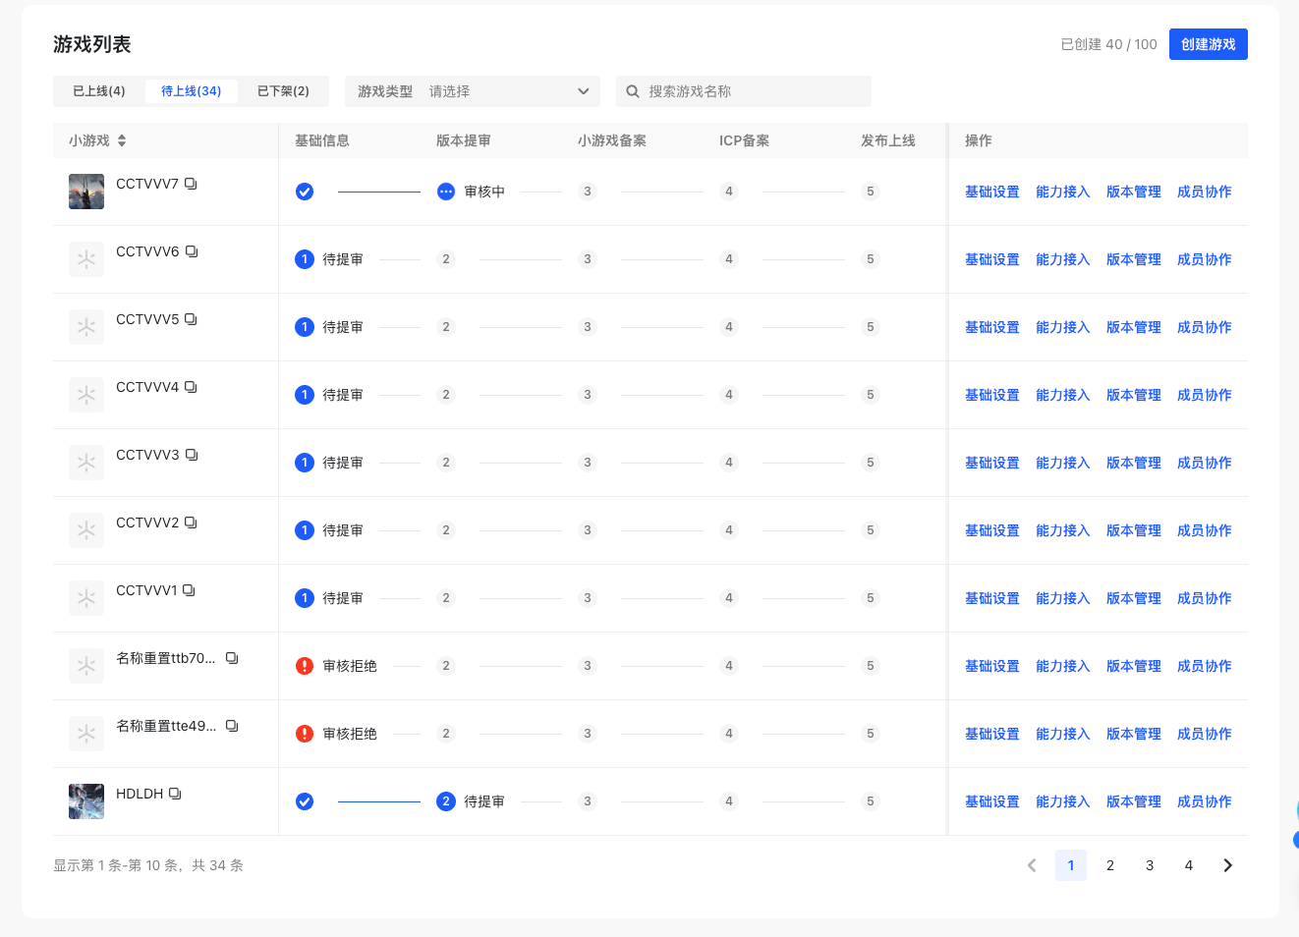Copy the CCTVVV7 game name icon

pyautogui.click(x=191, y=184)
